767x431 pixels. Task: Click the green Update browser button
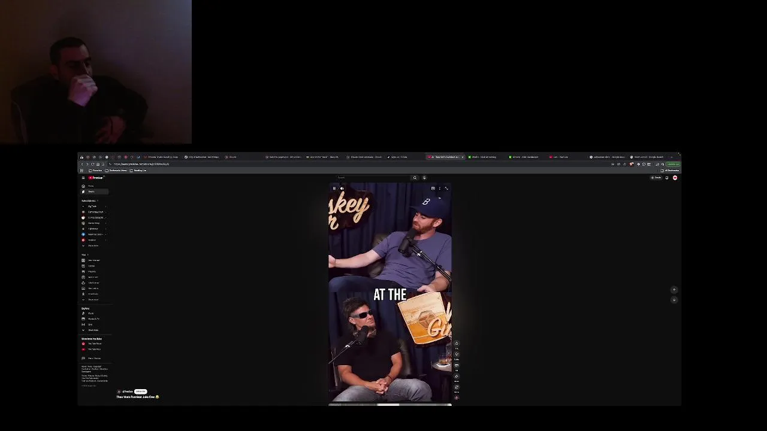tap(673, 164)
